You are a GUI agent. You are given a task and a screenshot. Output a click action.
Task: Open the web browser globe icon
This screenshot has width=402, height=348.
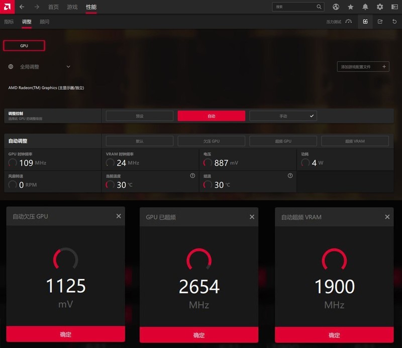tap(336, 7)
